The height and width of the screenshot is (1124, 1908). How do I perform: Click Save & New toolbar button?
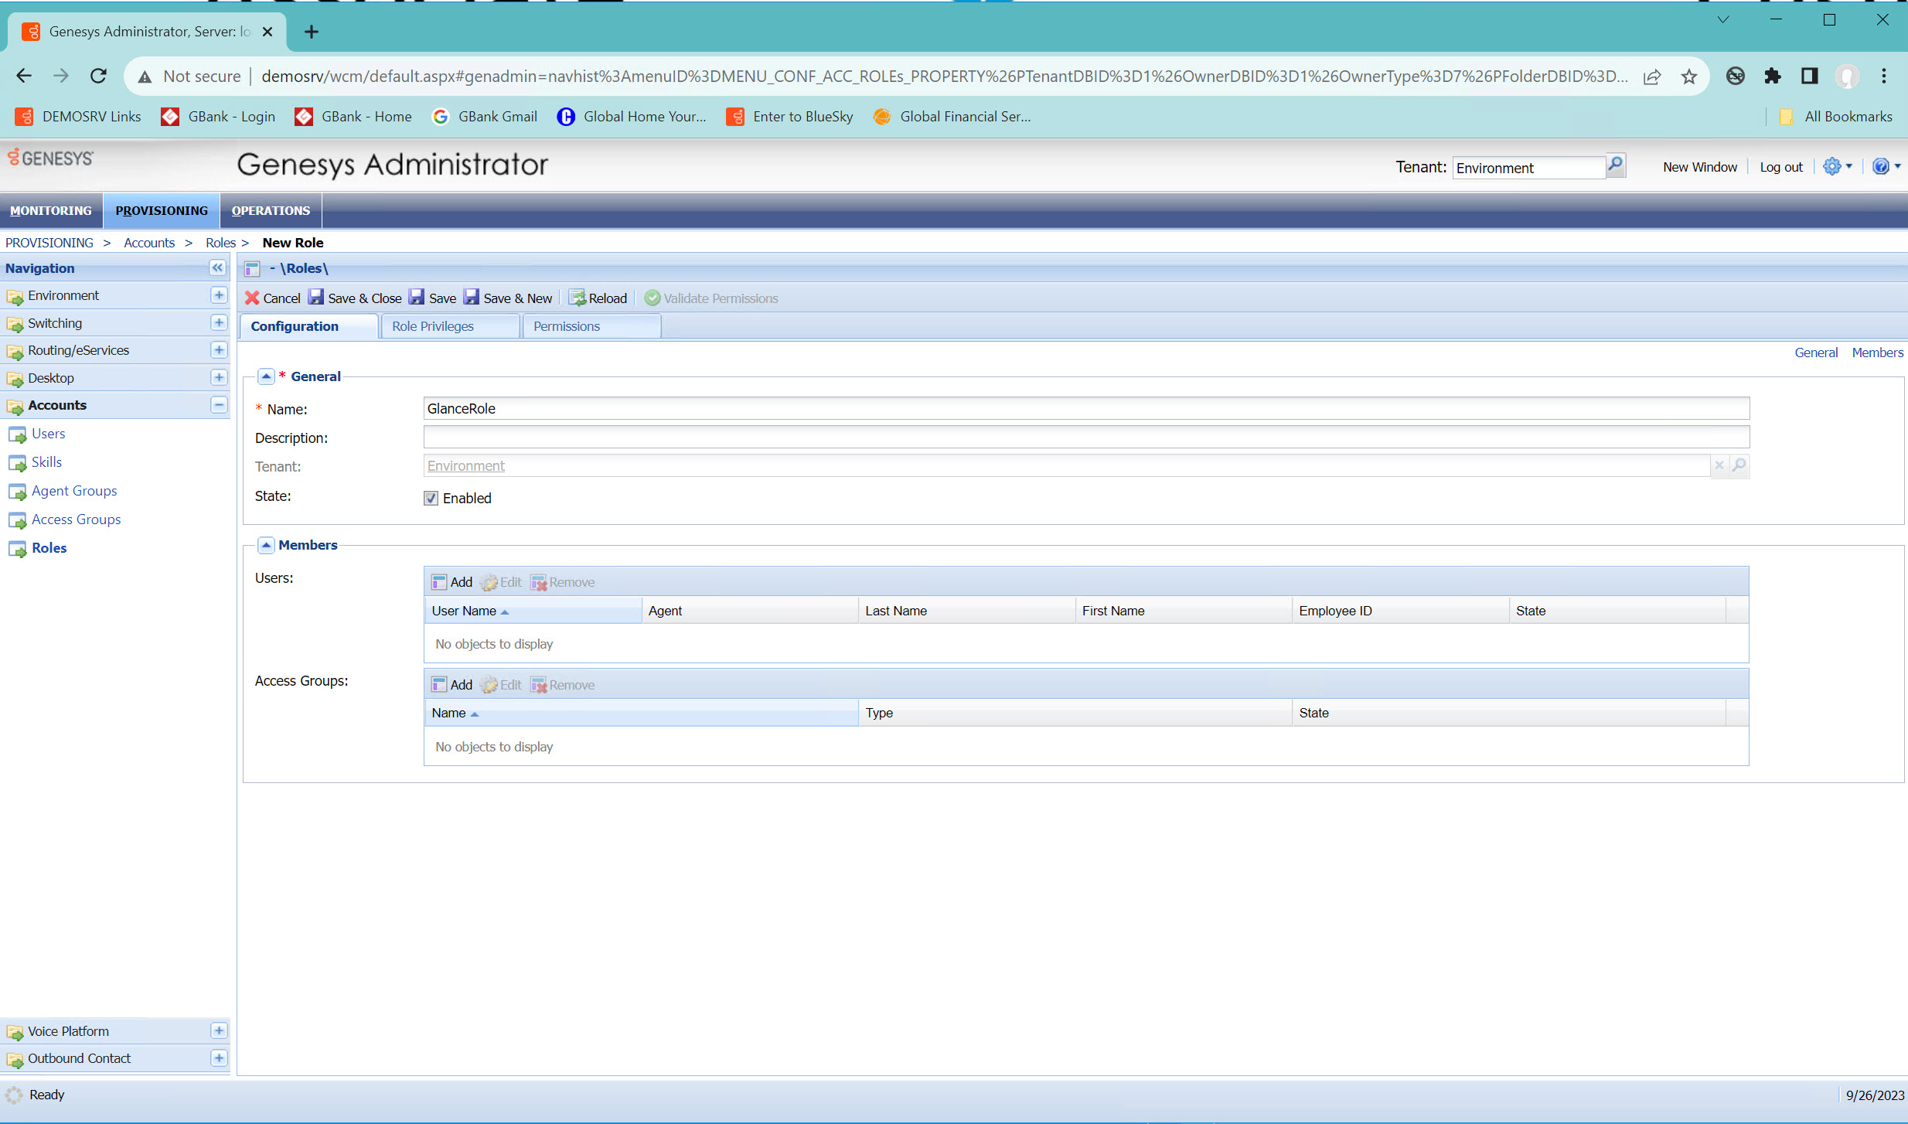508,298
